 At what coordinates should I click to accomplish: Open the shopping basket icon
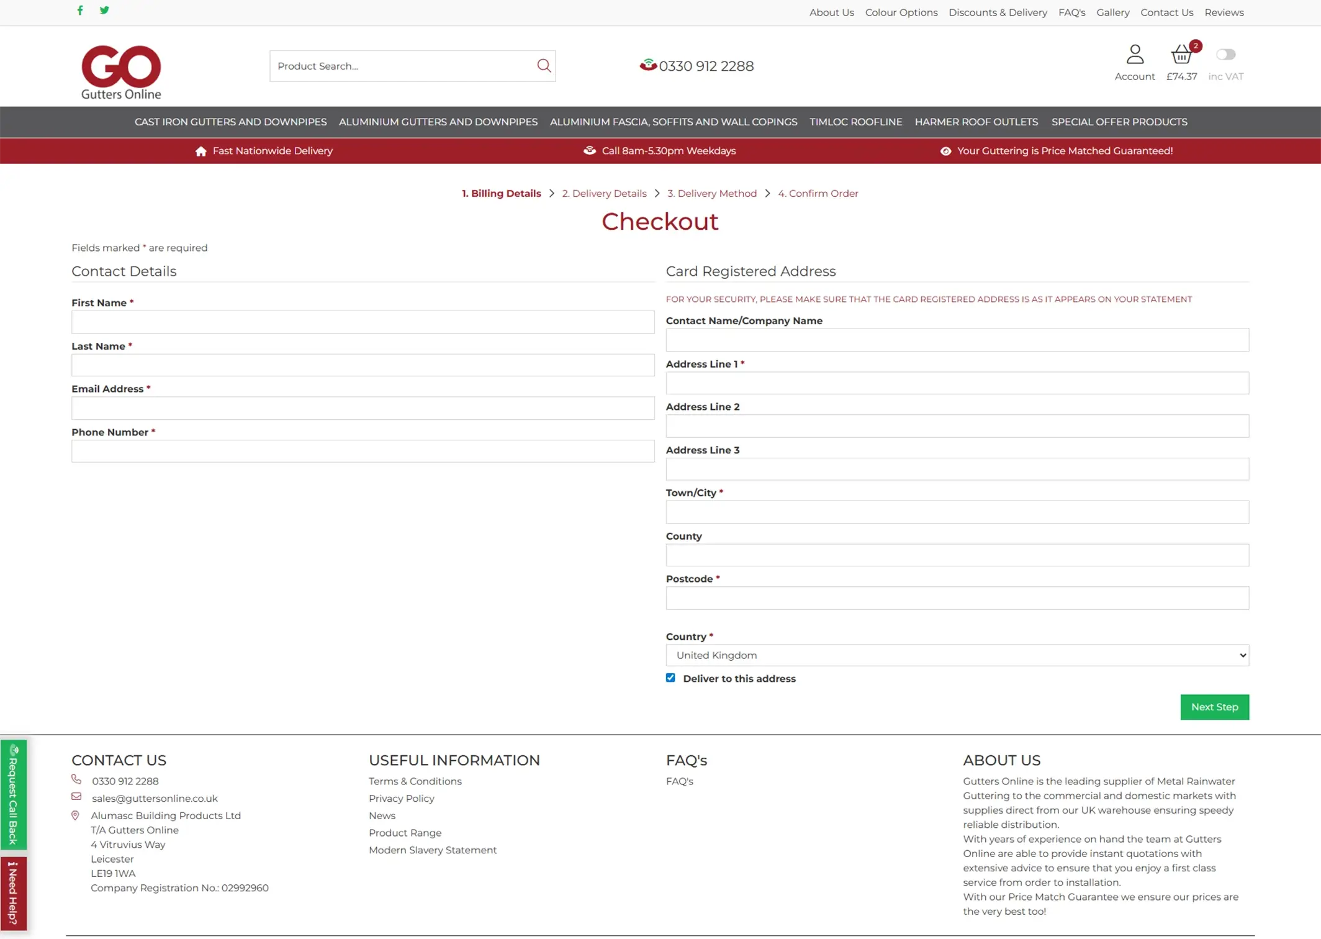(x=1181, y=55)
